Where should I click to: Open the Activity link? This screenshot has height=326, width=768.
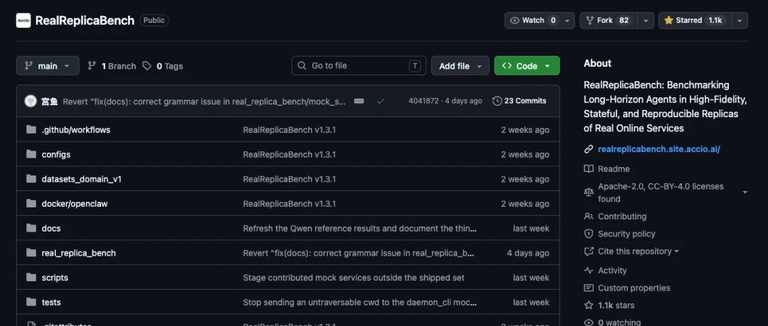(x=612, y=270)
